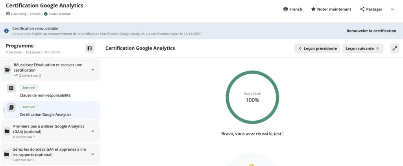
Task: Go to Leçon suivante
Action: tap(362, 48)
